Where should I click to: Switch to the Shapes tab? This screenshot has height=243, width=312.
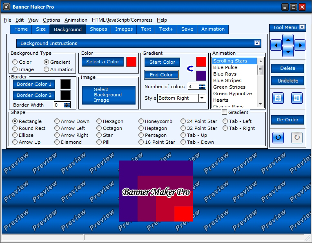point(98,29)
